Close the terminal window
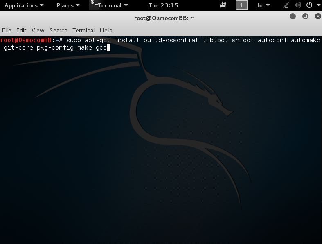The image size is (322, 244). click(318, 16)
